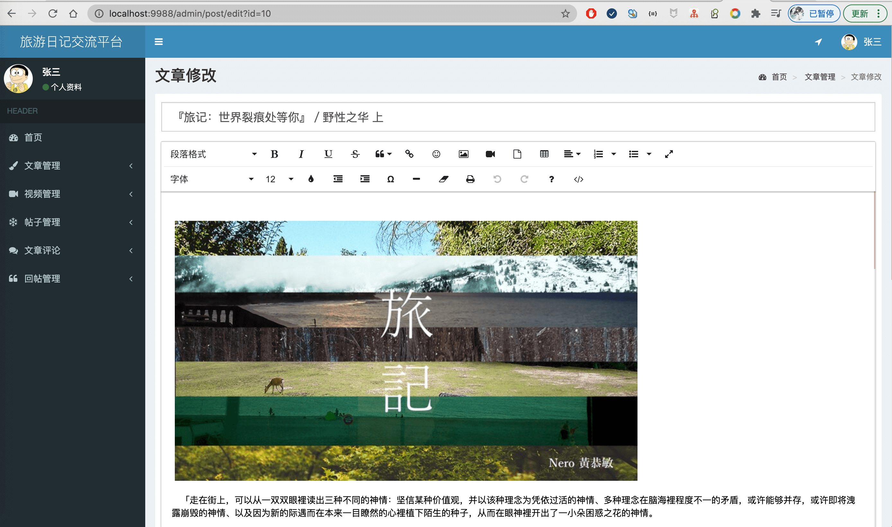Open the 张三 user menu in header

[x=861, y=41]
